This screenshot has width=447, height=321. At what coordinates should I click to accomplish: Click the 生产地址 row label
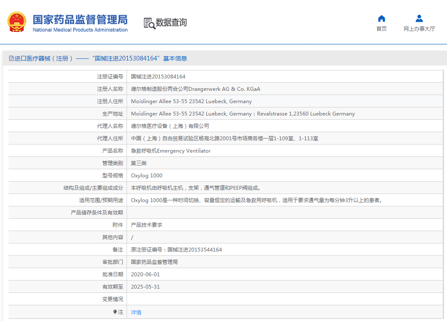pos(112,114)
